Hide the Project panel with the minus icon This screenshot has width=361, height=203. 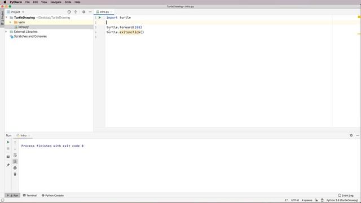click(90, 12)
